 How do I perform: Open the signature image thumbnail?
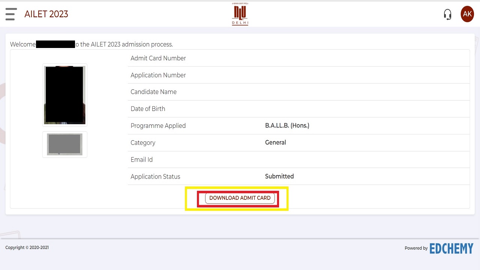click(64, 144)
